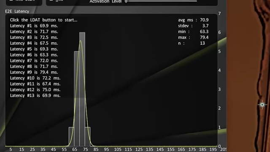Viewport: 270px width, 152px height.
Task: Select the 'Latency #3 is 72.5 ms.' row
Action: tap(34, 38)
